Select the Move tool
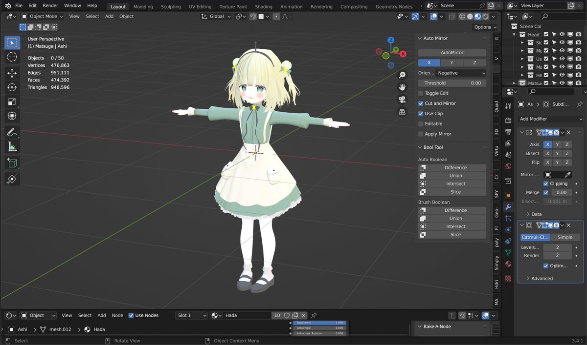Viewport: 587px width, 345px height. coord(12,73)
